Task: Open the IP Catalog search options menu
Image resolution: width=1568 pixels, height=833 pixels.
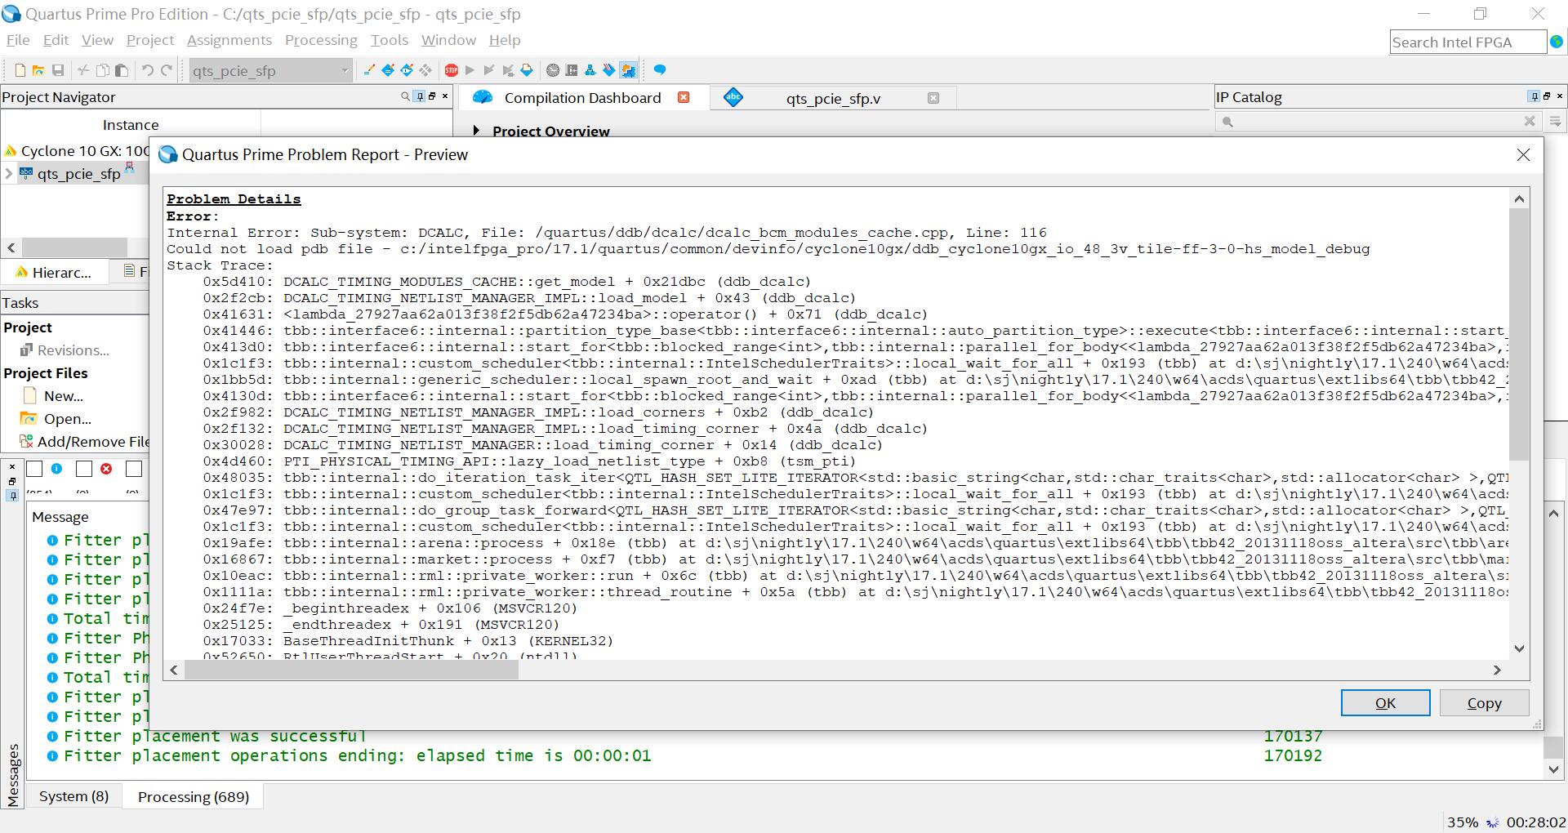Action: click(1555, 122)
